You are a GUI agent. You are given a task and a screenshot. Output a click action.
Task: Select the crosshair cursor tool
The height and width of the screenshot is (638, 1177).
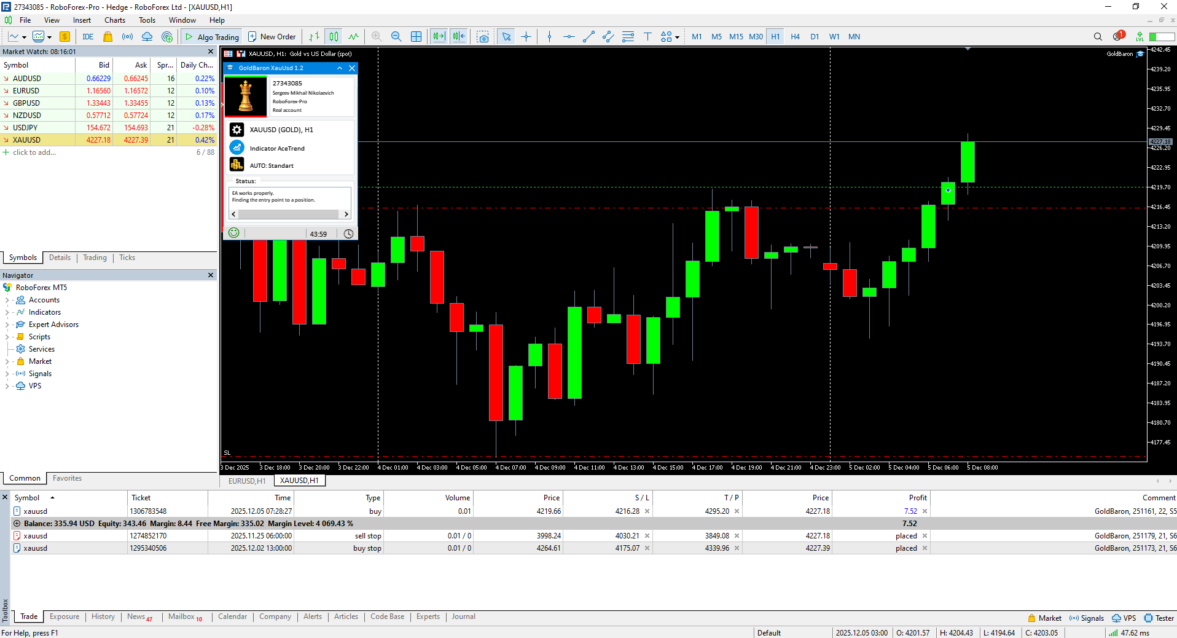point(526,37)
